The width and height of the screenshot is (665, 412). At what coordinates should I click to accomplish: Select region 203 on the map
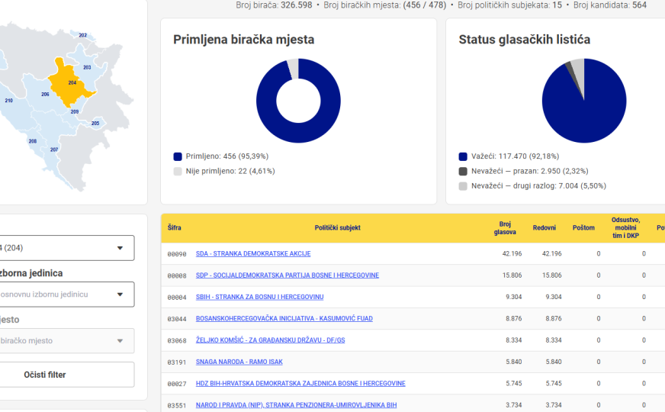pos(87,67)
